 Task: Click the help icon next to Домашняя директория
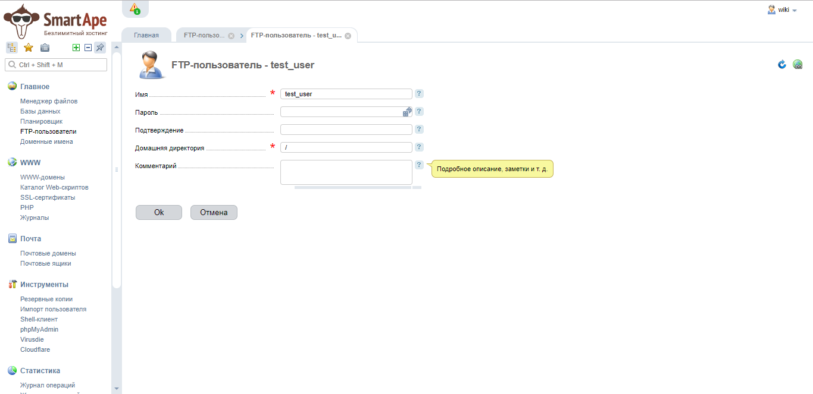[419, 147]
